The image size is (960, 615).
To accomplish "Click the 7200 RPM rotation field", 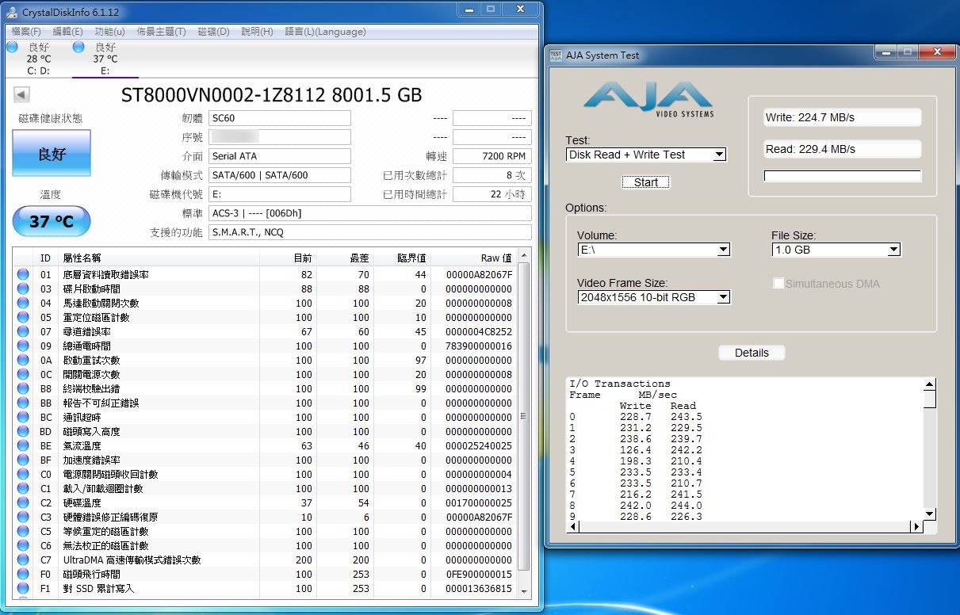I will pos(491,156).
